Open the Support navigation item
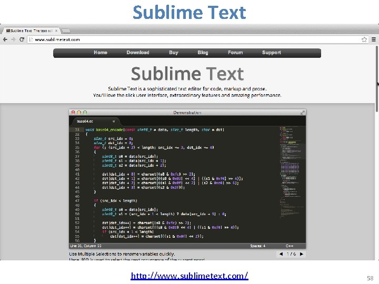Viewport: 379px width, 284px height. coord(272,53)
